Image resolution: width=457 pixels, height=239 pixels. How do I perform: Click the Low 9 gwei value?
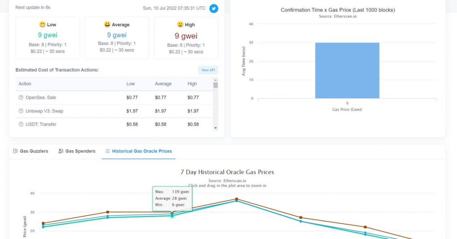47,35
